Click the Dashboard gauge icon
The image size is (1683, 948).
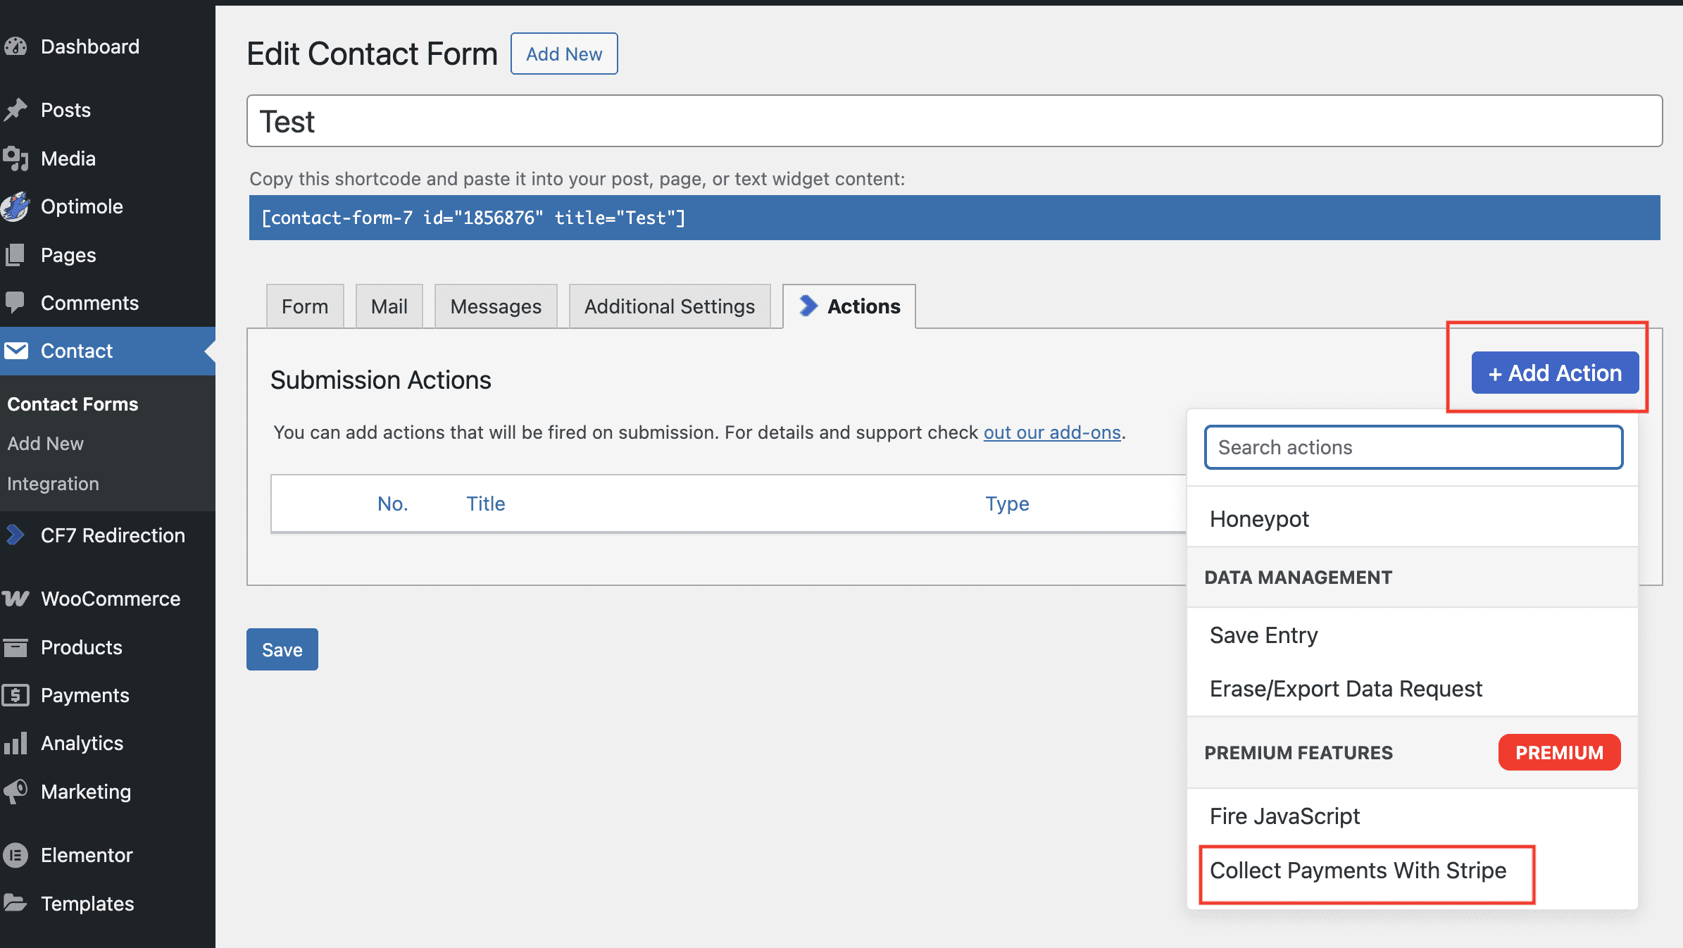[x=15, y=46]
